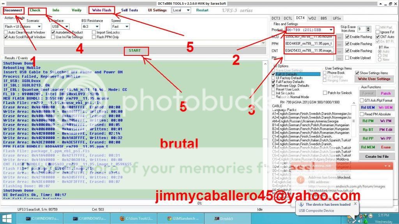Image resolution: width=399 pixels, height=224 pixels.
Task: Switch to the WD2 tab
Action: coord(312,18)
